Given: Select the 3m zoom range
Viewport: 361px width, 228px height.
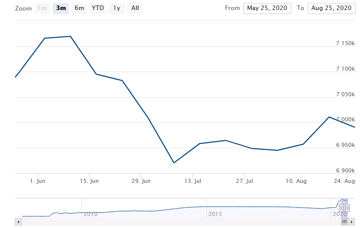Looking at the screenshot, I should tap(61, 8).
